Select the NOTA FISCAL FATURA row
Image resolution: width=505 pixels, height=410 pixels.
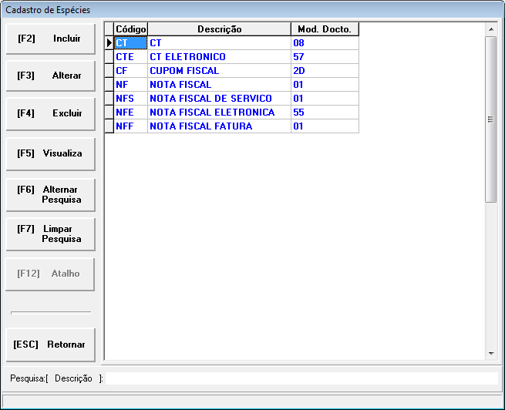[x=219, y=126]
